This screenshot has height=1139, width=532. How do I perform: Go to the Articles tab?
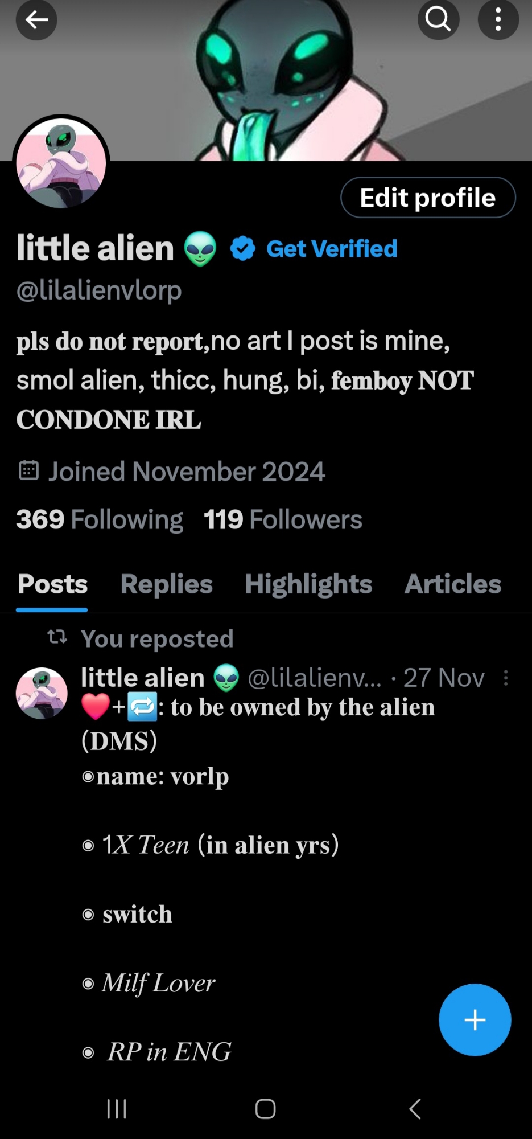pyautogui.click(x=453, y=584)
